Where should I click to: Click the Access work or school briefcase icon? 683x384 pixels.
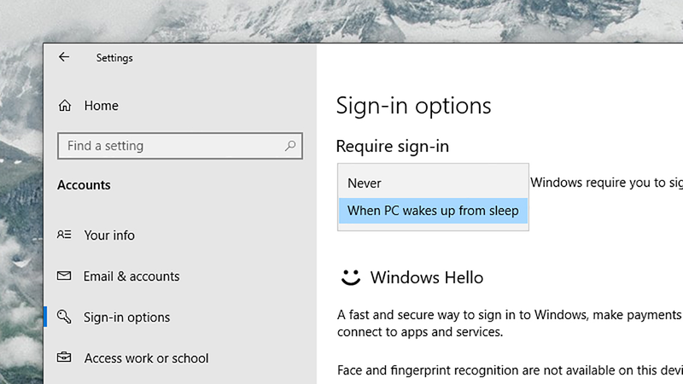[x=64, y=358]
